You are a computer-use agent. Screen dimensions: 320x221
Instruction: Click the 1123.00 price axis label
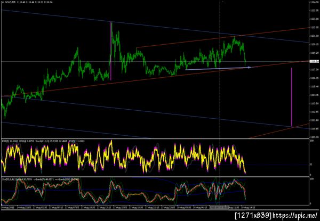315,19
